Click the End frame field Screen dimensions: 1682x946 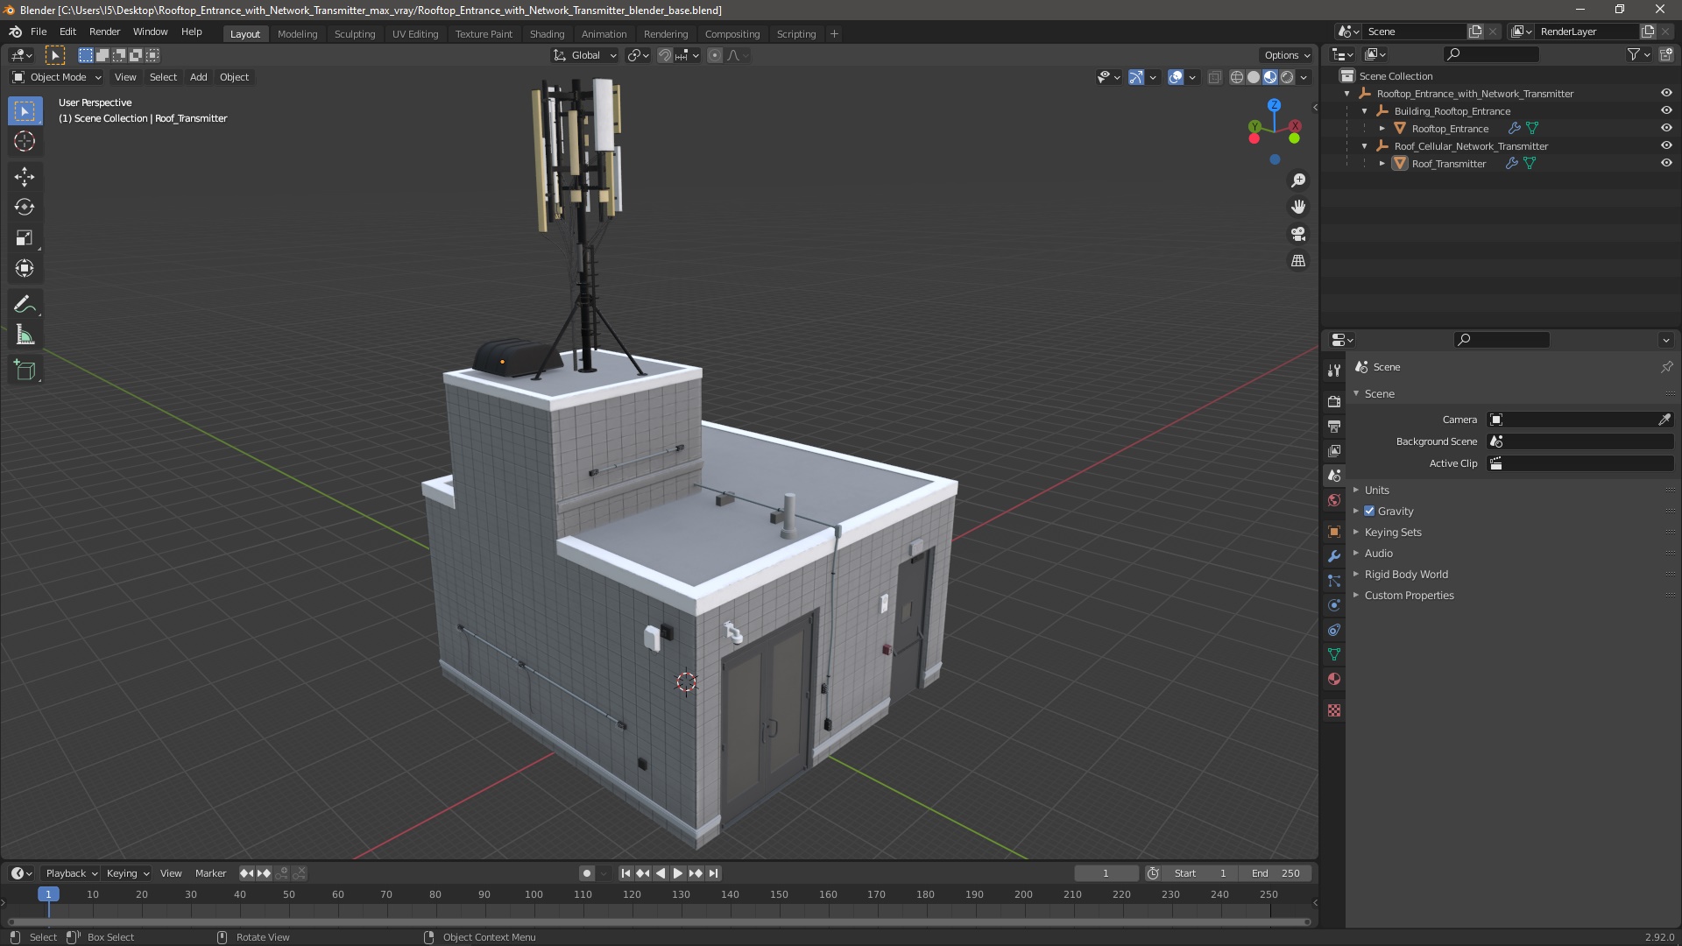(x=1276, y=873)
